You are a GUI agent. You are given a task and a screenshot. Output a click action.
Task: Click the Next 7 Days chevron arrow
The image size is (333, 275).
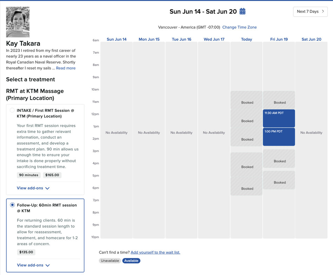(x=323, y=12)
